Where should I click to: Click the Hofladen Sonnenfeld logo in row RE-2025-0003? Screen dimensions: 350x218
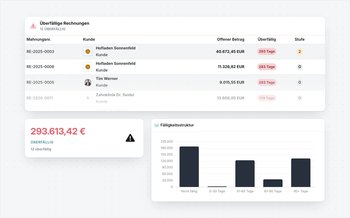click(88, 51)
